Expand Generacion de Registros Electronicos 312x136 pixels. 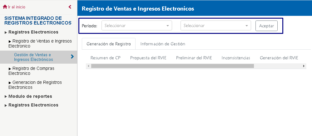35,85
